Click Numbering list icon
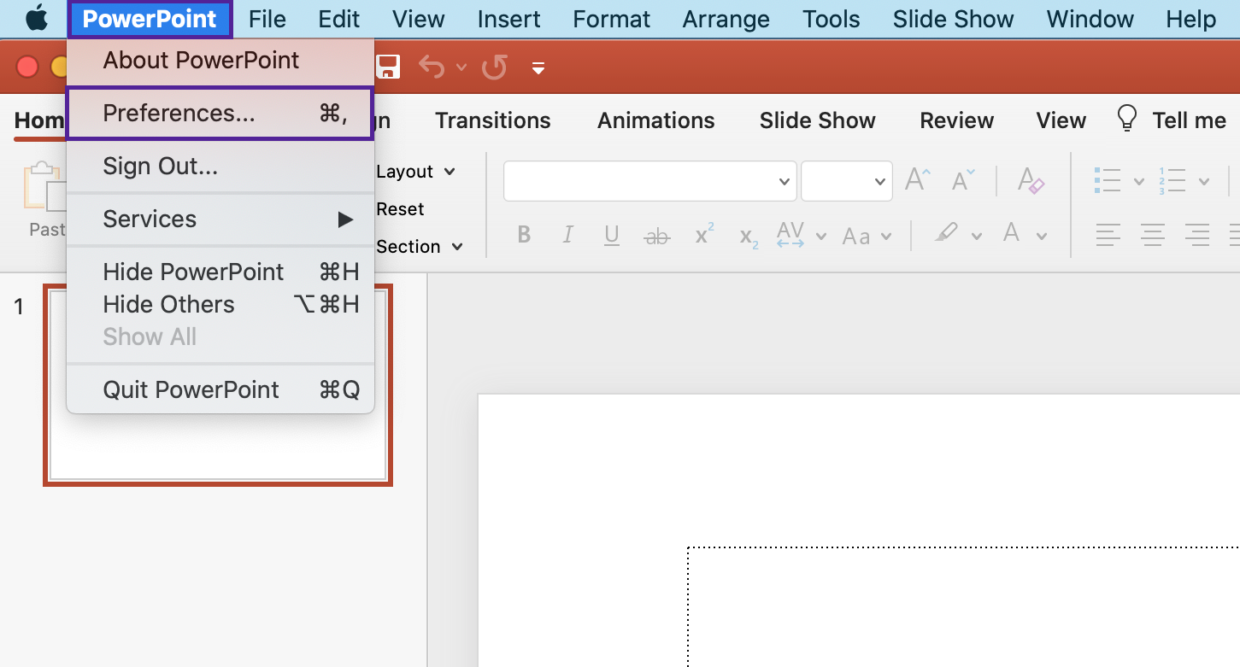The height and width of the screenshot is (667, 1240). (1172, 180)
